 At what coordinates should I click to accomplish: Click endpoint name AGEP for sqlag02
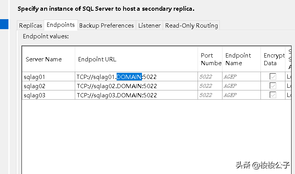tap(241, 86)
